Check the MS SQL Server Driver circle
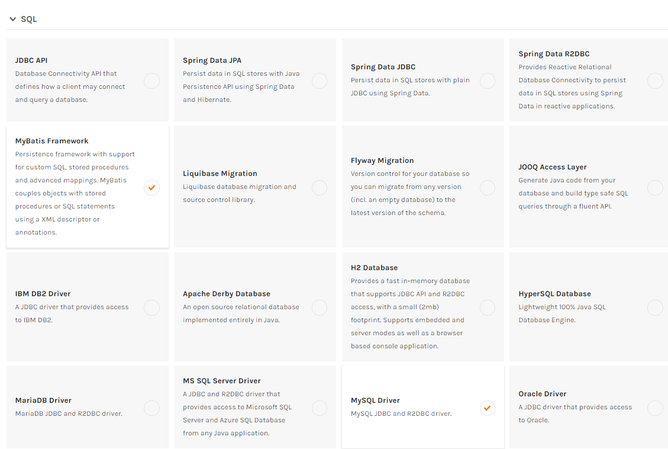 (x=320, y=408)
